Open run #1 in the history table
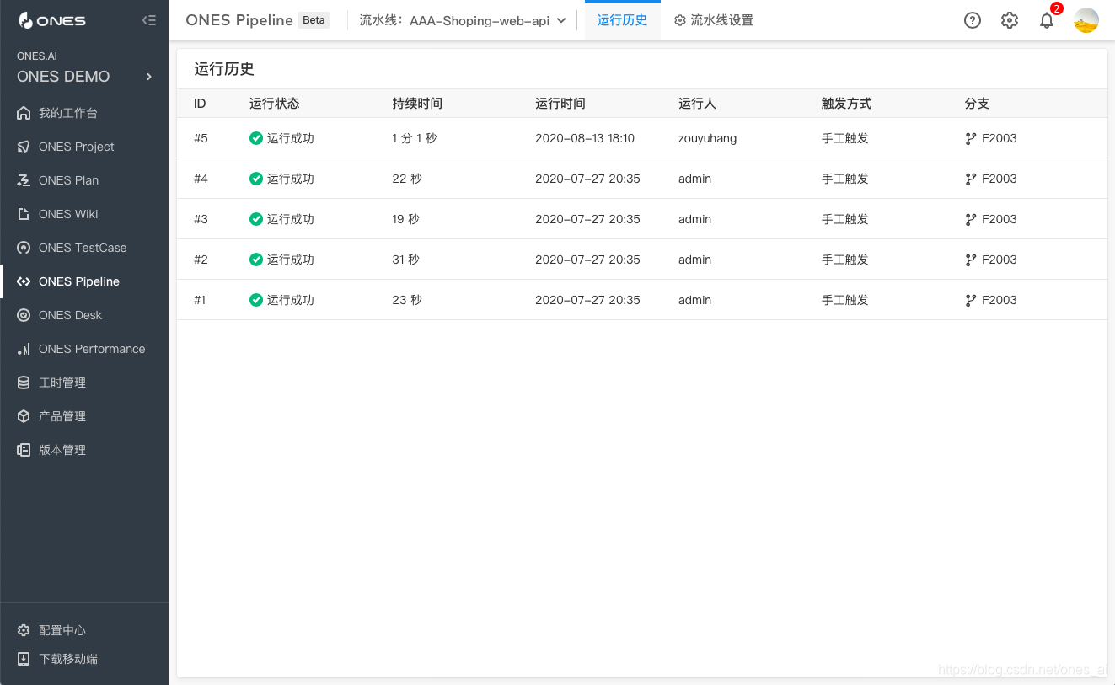The width and height of the screenshot is (1115, 685). pos(642,300)
